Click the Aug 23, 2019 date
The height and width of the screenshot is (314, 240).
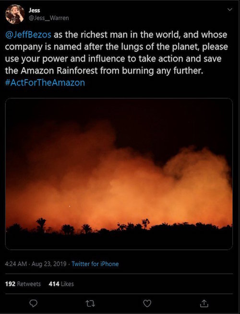pyautogui.click(x=49, y=264)
